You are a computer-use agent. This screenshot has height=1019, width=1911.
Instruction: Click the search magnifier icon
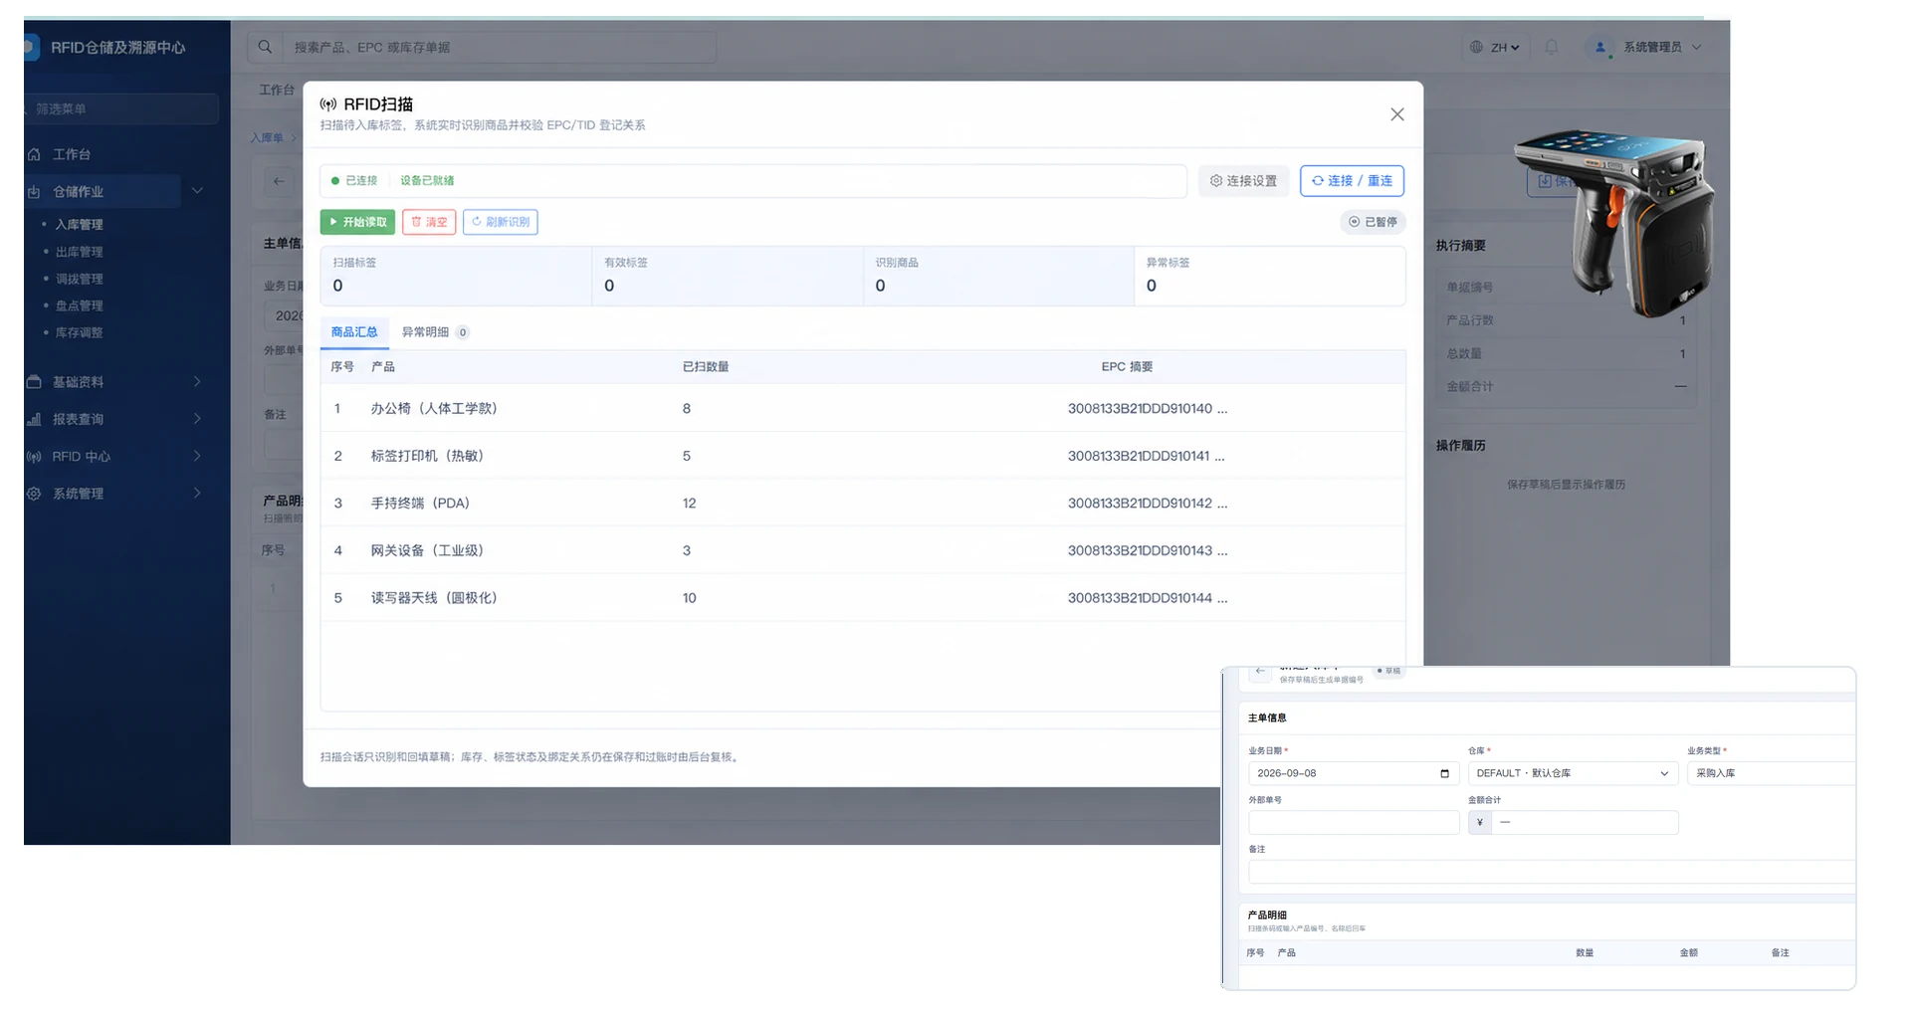click(265, 47)
